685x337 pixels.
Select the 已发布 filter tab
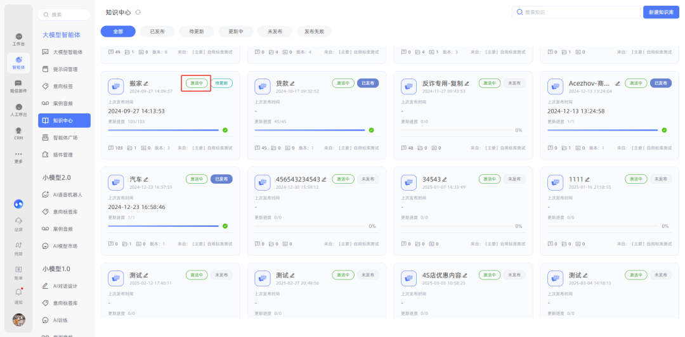pyautogui.click(x=157, y=31)
